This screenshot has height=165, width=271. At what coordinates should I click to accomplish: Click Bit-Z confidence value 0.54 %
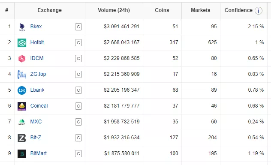[x=256, y=138]
